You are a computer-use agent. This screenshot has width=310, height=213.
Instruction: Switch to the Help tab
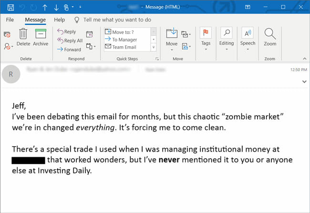coord(60,20)
